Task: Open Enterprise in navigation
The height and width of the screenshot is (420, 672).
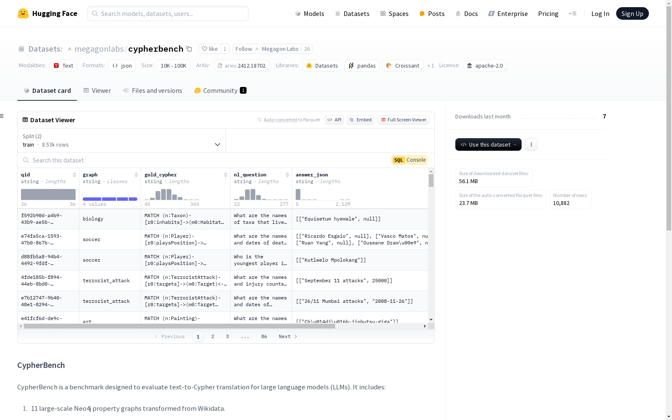Action: [x=508, y=13]
